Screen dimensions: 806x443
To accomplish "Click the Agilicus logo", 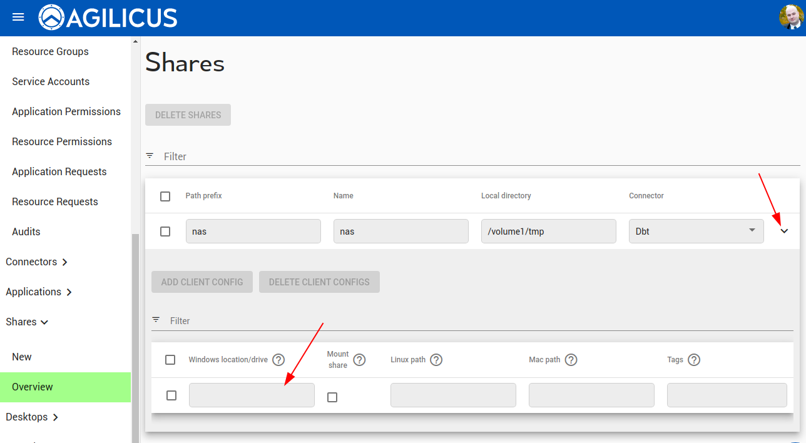I will click(x=108, y=18).
